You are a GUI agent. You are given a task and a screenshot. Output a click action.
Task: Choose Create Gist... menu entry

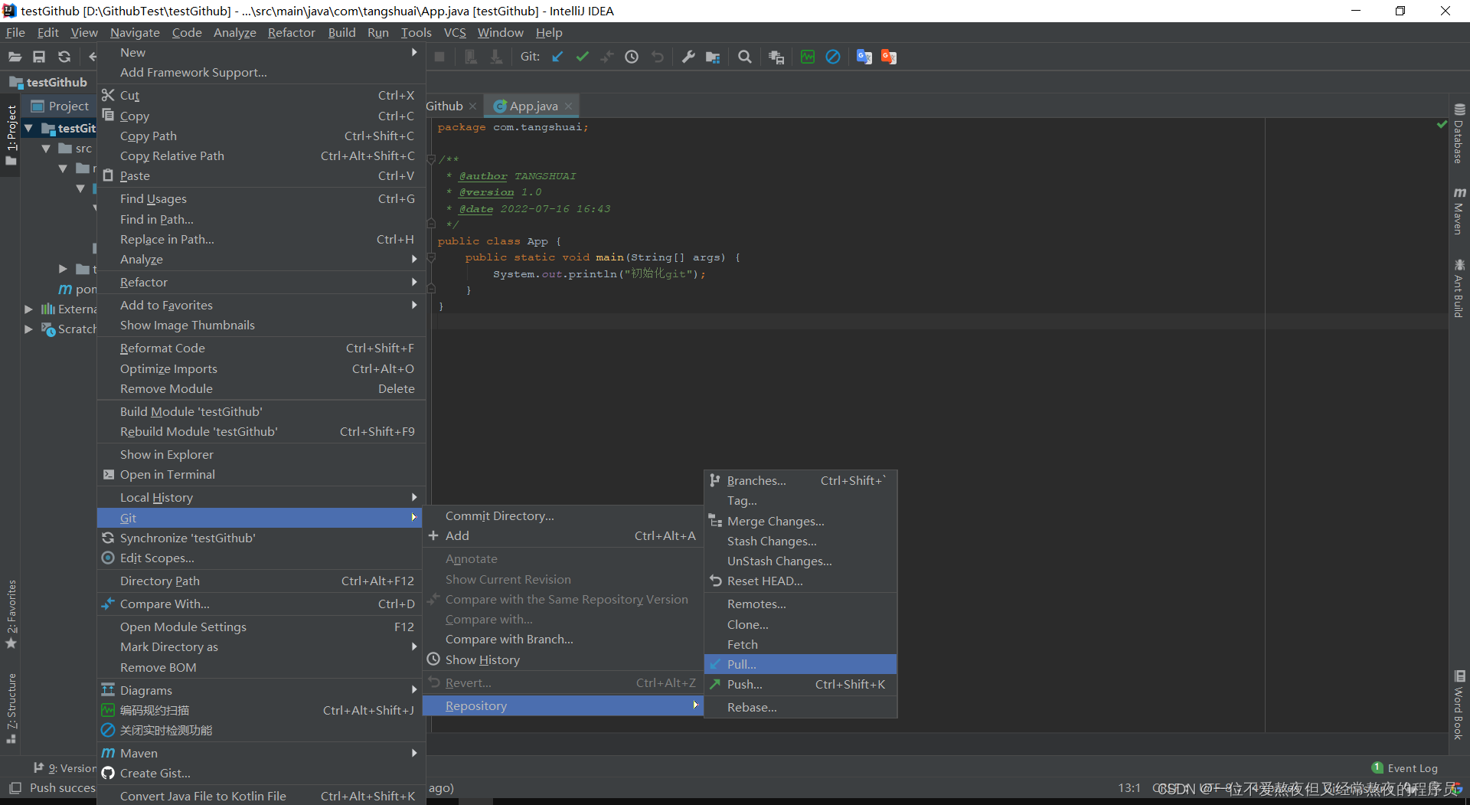tap(261, 774)
